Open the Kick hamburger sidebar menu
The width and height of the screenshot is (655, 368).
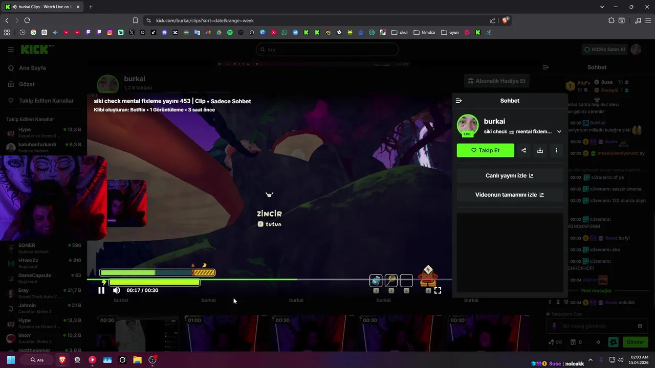point(11,50)
